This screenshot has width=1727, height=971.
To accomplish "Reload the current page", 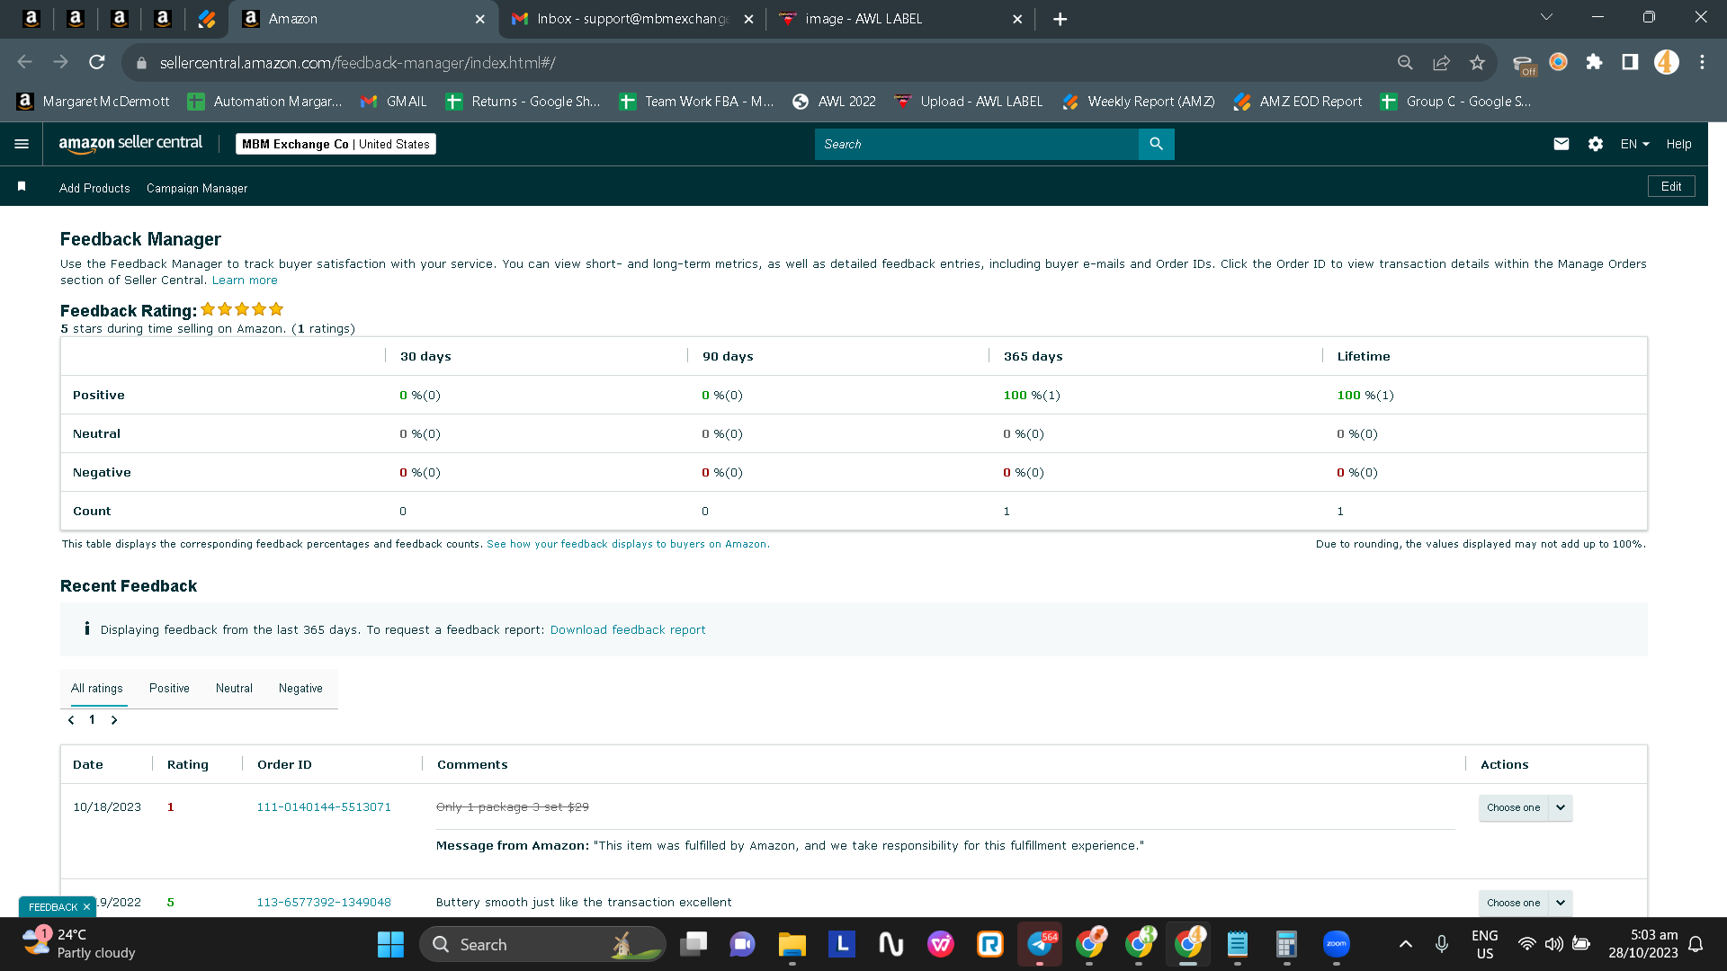I will [97, 62].
